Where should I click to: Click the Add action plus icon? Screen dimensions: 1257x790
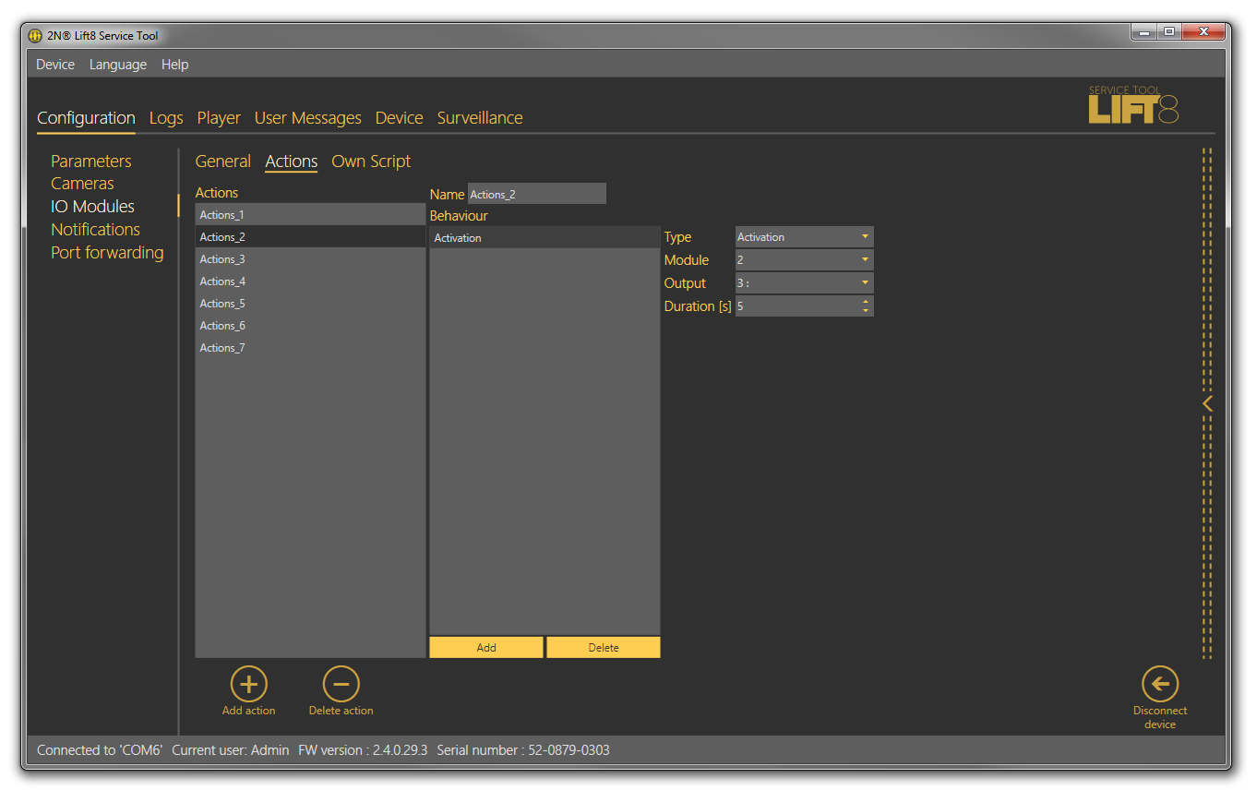pyautogui.click(x=248, y=685)
